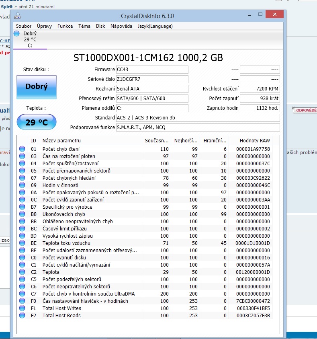This screenshot has width=317, height=339.
Task: Click the Dobrý health status button
Action: point(37,87)
